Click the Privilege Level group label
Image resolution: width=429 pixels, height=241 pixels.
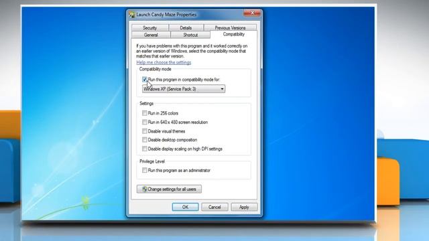click(152, 161)
